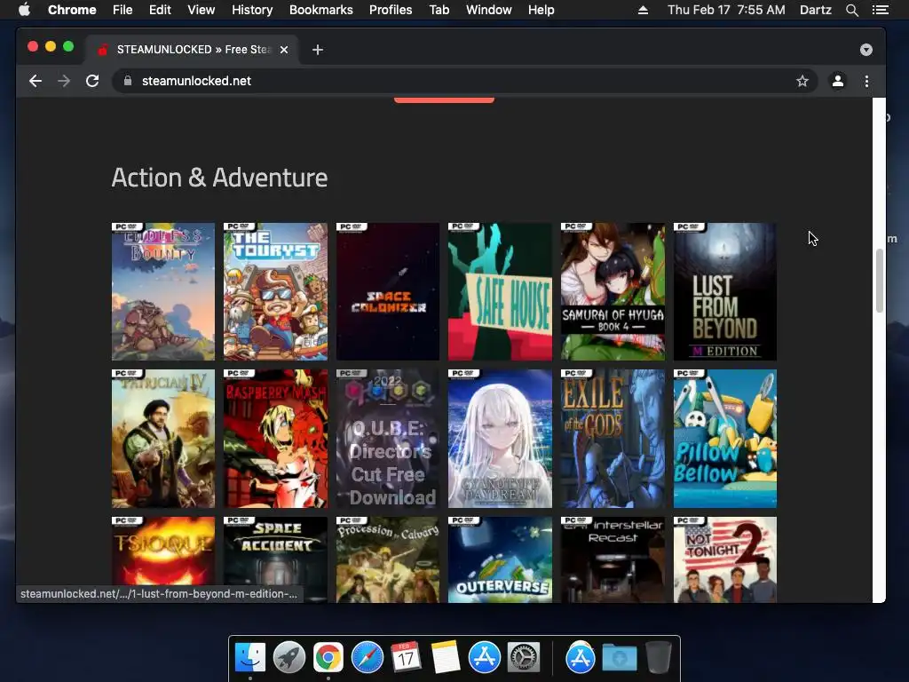Open The Touryst game cover

275,291
